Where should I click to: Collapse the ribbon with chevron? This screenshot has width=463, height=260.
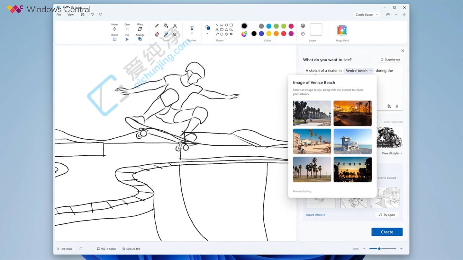[396, 14]
